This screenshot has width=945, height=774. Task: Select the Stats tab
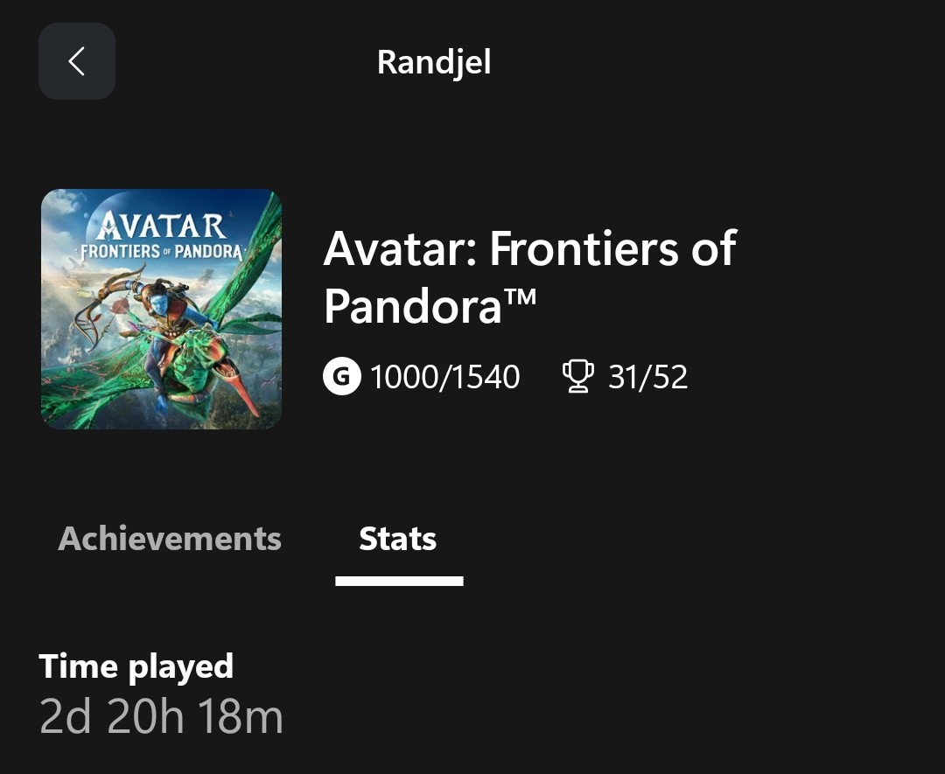pos(398,539)
